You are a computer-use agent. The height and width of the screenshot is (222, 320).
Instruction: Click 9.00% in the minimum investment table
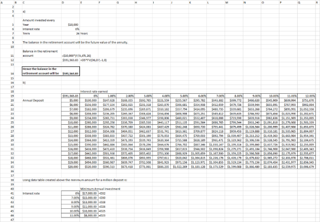tap(71, 207)
